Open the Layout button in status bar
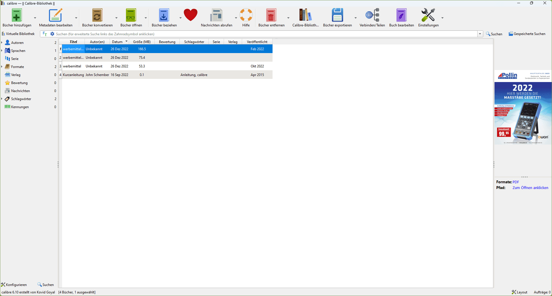The image size is (552, 296). tap(519, 292)
